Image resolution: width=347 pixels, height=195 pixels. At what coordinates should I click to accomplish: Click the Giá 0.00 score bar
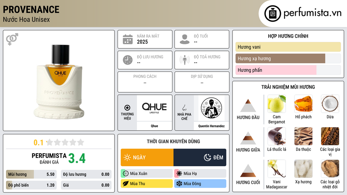coord(86,185)
